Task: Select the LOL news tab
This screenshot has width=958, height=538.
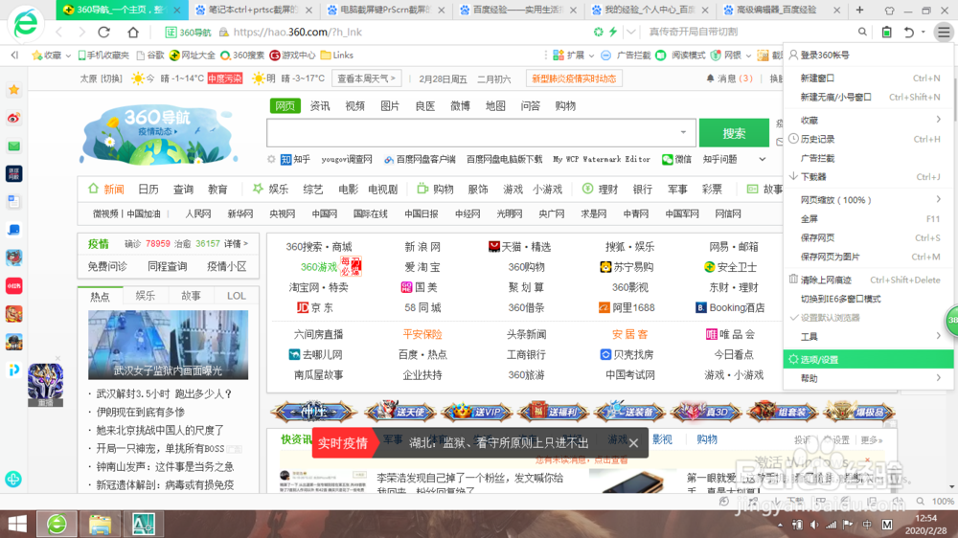Action: tap(237, 296)
